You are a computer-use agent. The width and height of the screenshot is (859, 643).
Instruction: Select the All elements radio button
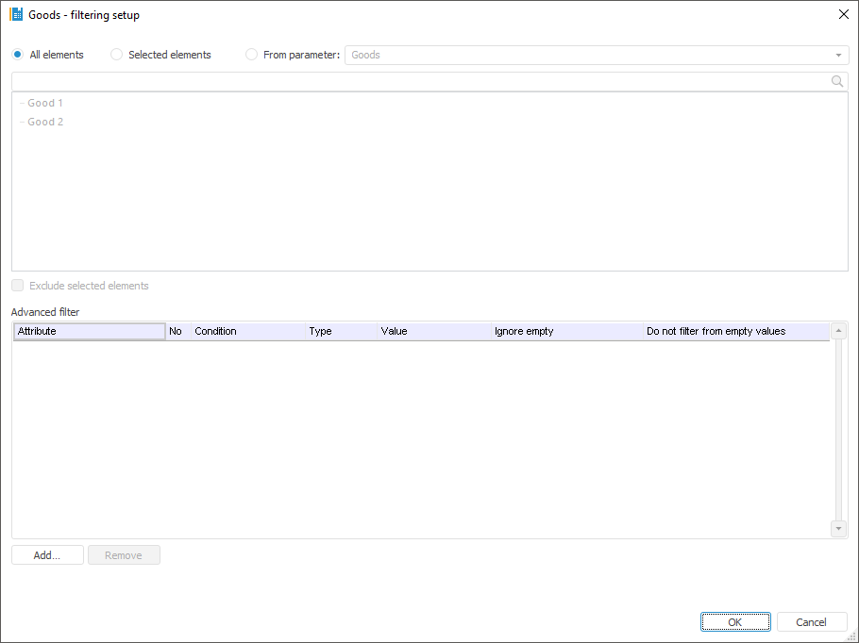point(18,55)
